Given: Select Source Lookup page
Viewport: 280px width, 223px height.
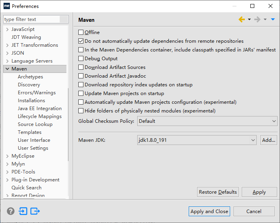Looking at the screenshot, I should [35, 124].
